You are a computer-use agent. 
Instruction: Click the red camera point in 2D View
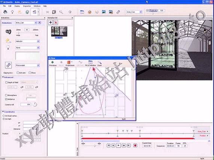[94, 70]
